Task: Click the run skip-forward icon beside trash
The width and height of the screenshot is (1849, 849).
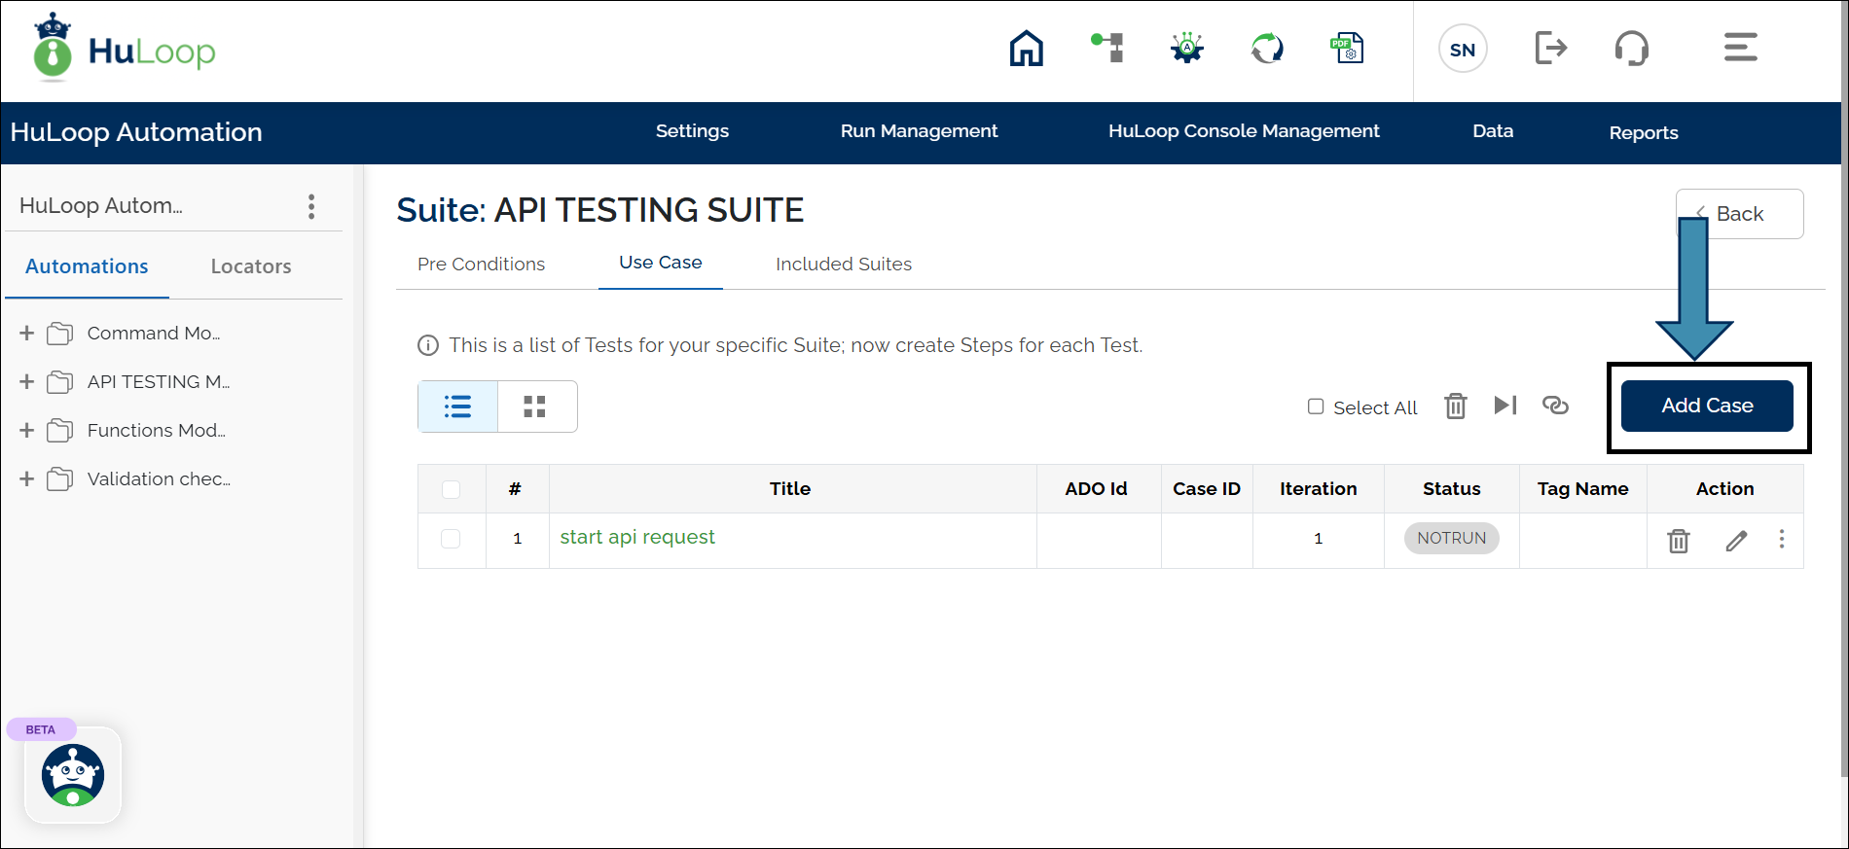Action: pos(1505,406)
